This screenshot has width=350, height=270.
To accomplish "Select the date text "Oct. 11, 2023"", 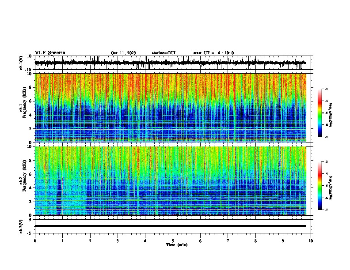I will (123, 53).
